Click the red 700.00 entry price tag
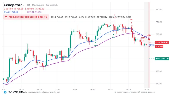169x95 pixels. 159,46
